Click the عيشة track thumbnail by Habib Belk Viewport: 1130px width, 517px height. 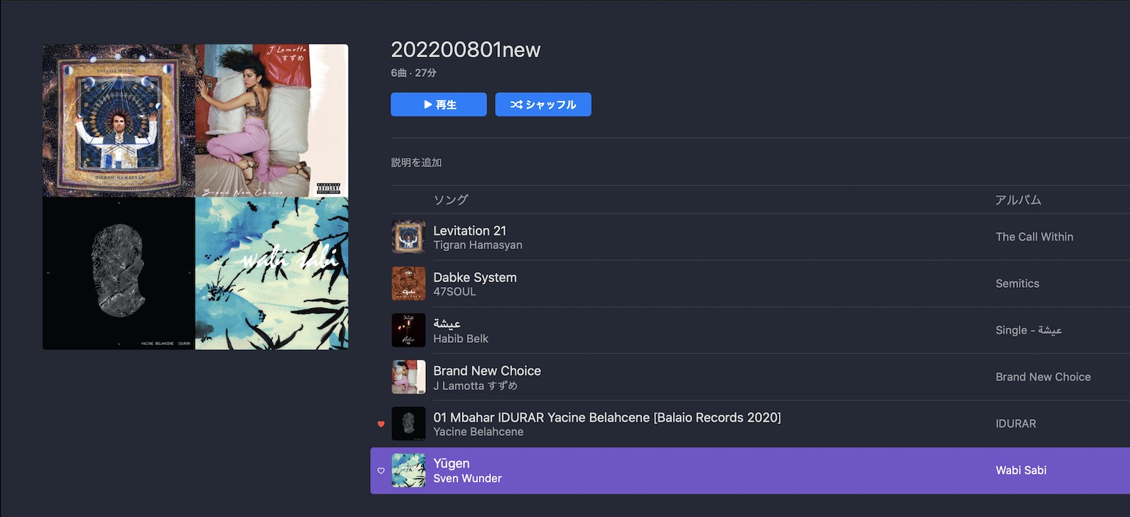click(x=408, y=330)
